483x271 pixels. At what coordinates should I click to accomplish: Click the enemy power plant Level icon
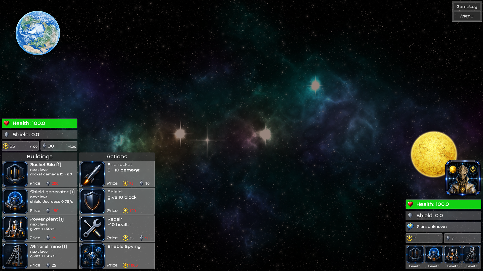pos(453,257)
